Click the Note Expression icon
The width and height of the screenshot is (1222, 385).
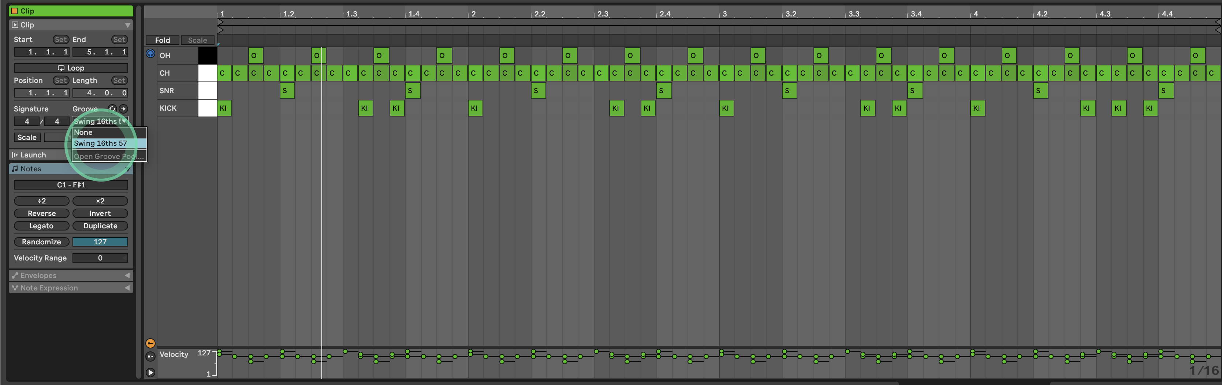[x=15, y=288]
